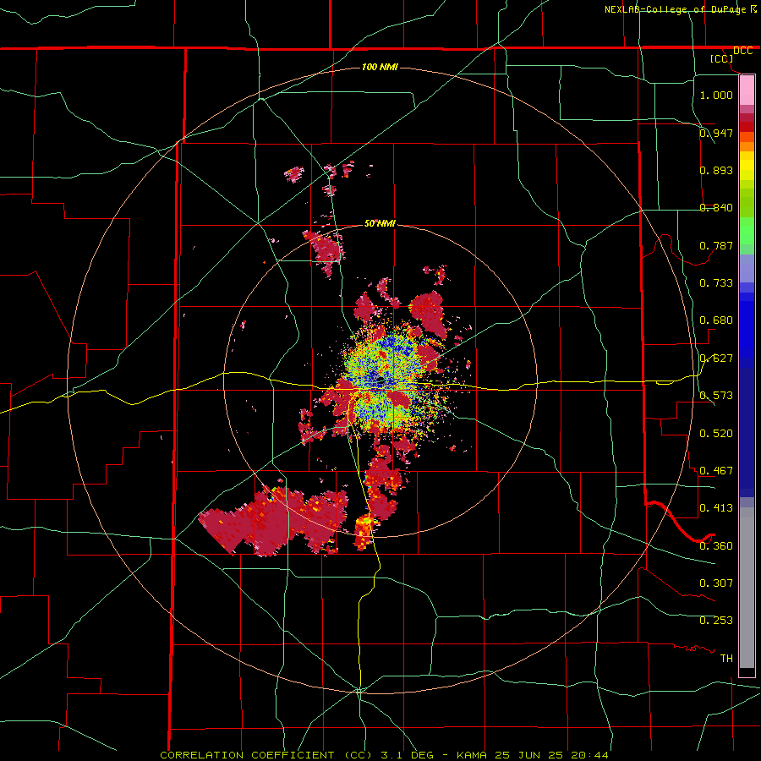Pick the light pink segment of the color scale
Screen dimensions: 761x761
click(747, 90)
